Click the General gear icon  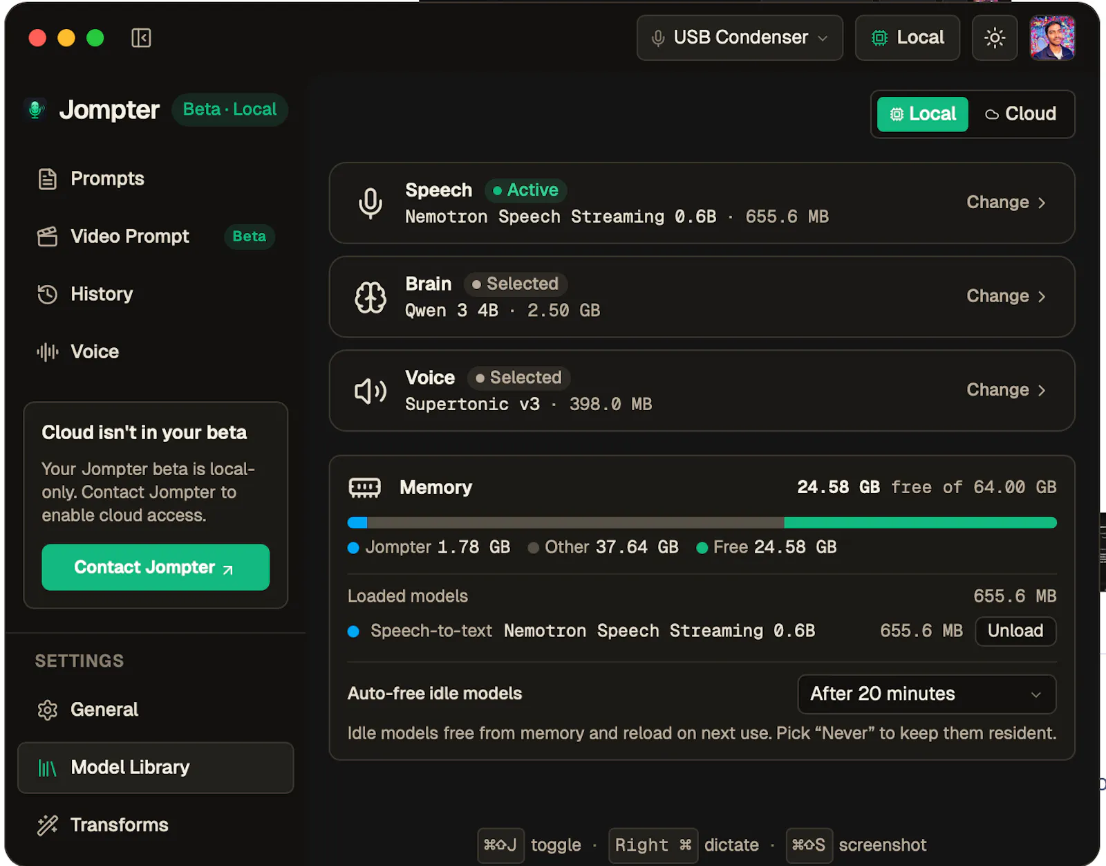47,710
